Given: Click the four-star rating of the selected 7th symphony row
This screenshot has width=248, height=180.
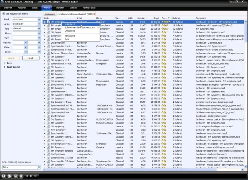Looking at the screenshot, I should point(166,22).
